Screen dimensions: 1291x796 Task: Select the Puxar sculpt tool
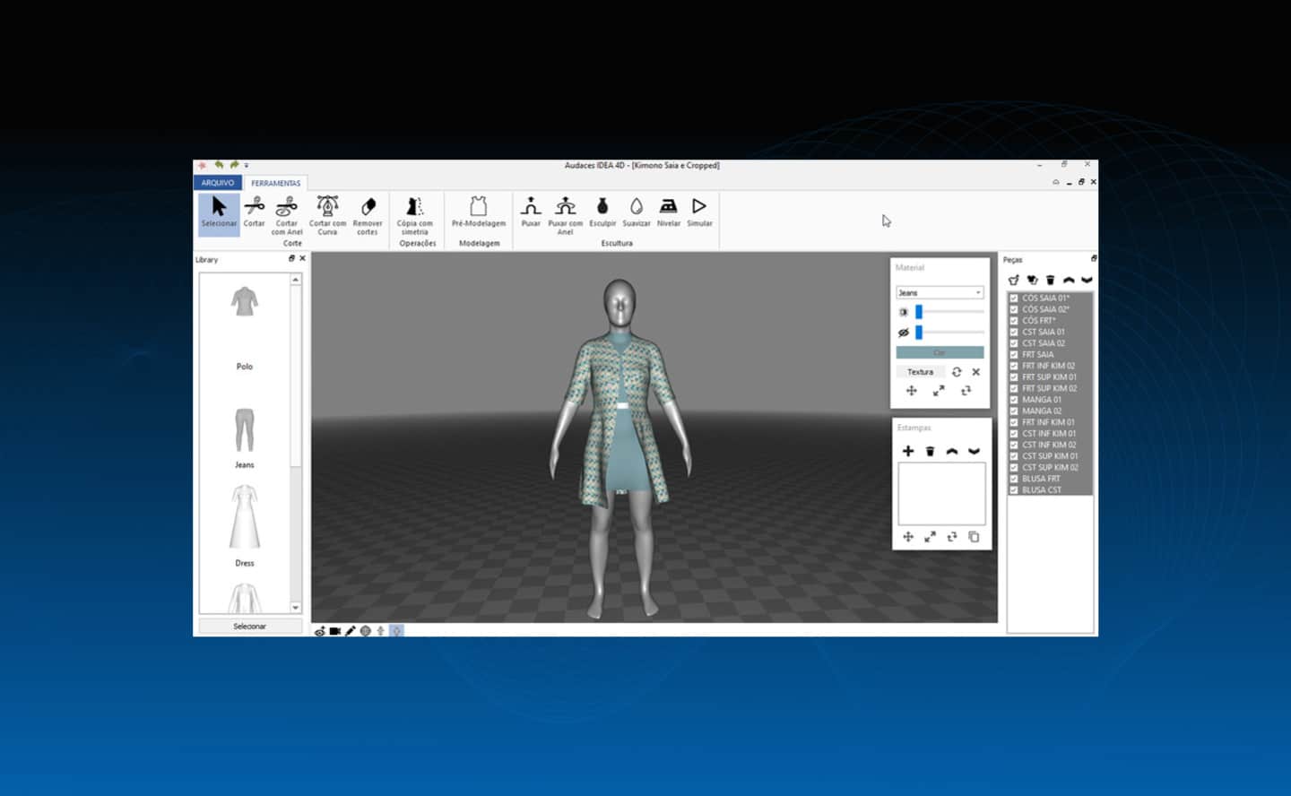[531, 212]
